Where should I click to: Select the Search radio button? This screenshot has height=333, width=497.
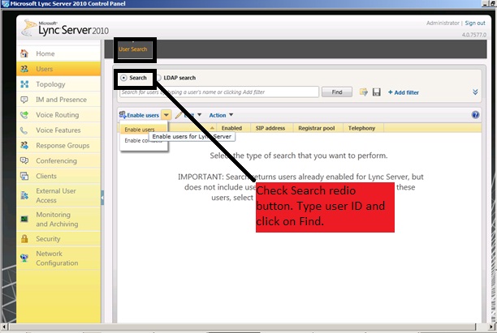pos(123,78)
